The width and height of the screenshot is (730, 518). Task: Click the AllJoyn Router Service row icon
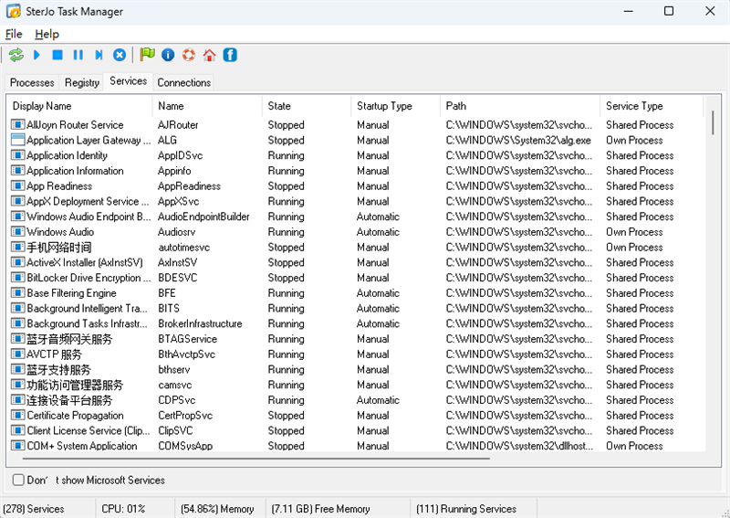[17, 124]
